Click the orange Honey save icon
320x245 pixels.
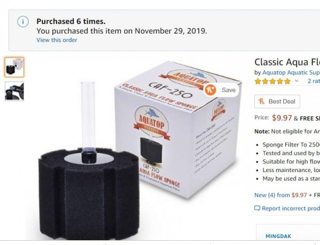coord(210,90)
